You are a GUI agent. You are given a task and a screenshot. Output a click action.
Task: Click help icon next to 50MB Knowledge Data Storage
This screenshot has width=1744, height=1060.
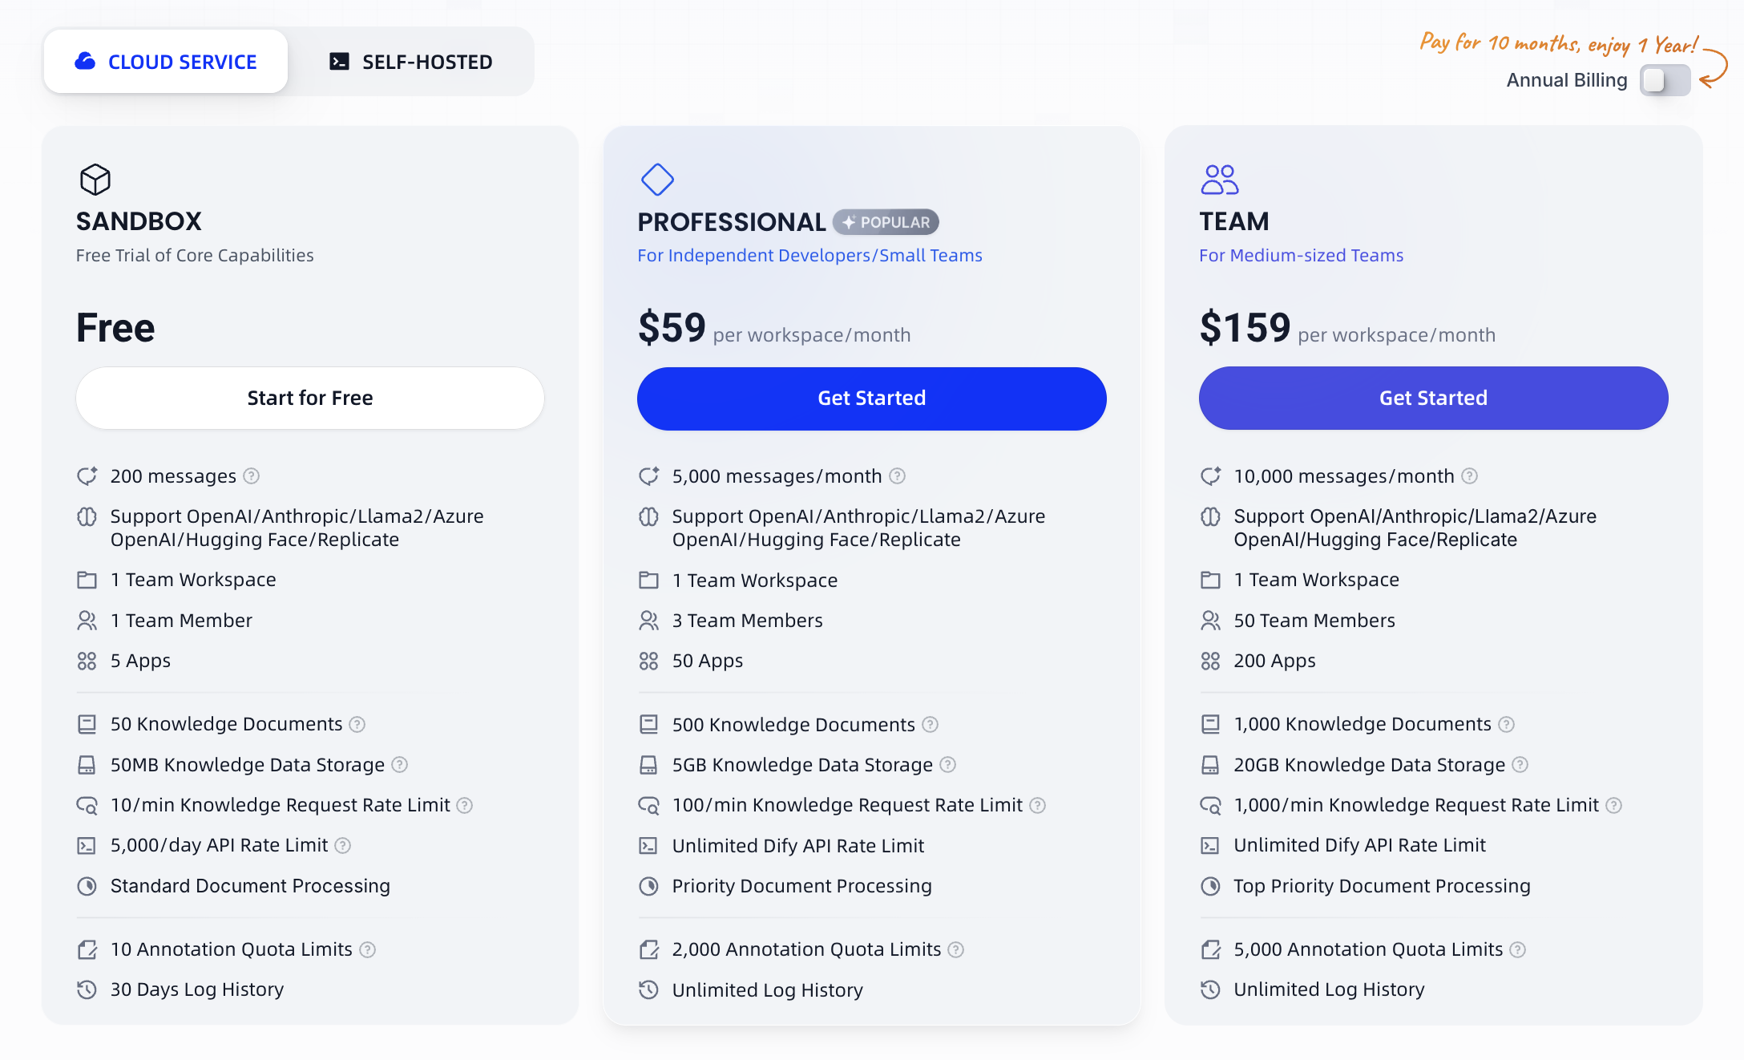click(x=400, y=765)
